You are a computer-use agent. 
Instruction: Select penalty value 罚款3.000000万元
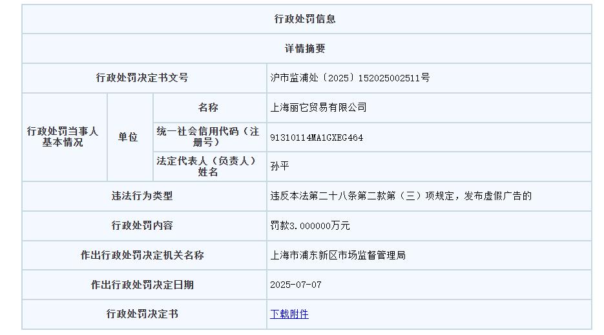[309, 226]
